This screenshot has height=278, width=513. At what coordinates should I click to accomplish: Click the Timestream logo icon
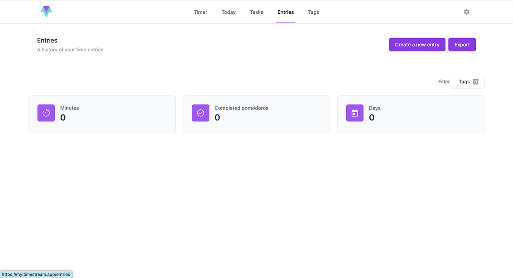click(x=46, y=12)
